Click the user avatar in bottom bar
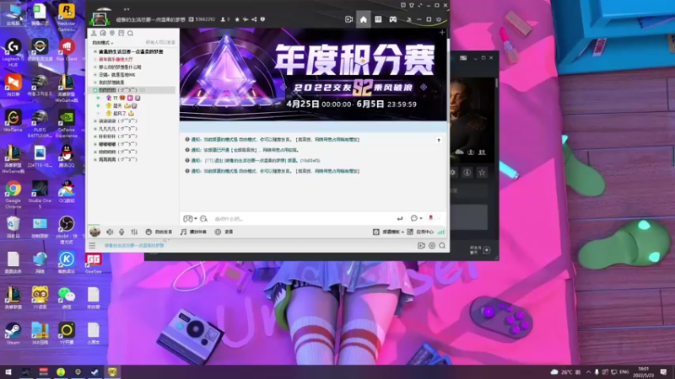Image resolution: width=675 pixels, height=379 pixels. [x=94, y=232]
